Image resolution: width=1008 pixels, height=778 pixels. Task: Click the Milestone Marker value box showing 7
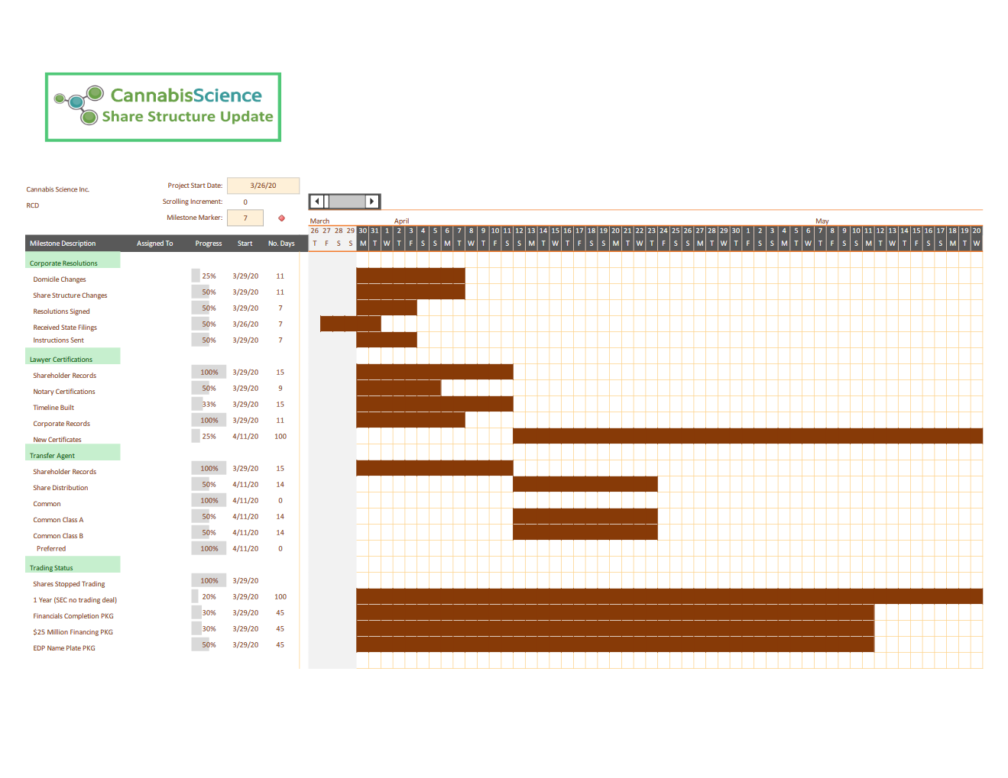coord(245,217)
